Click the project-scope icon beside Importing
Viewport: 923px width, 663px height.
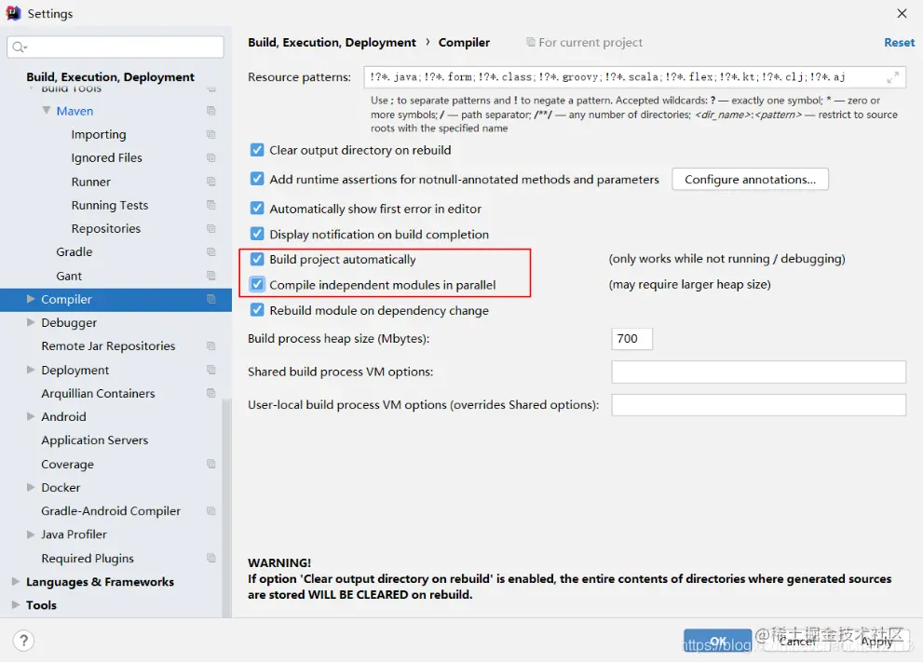coord(211,134)
